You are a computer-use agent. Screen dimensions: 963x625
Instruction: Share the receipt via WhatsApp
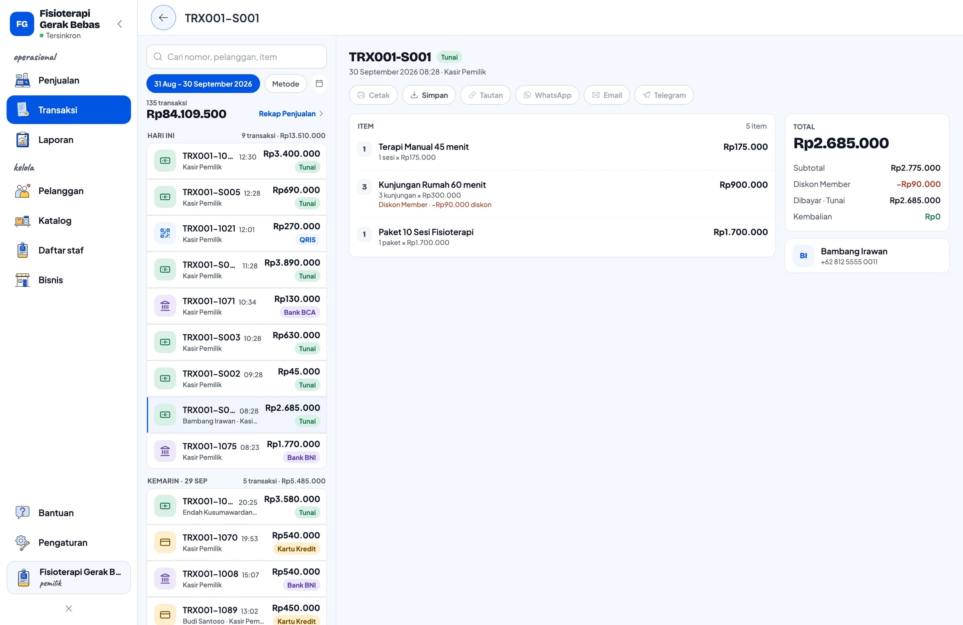pos(547,95)
